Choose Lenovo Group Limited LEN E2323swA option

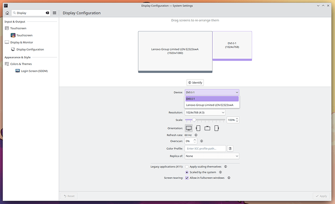[212, 105]
